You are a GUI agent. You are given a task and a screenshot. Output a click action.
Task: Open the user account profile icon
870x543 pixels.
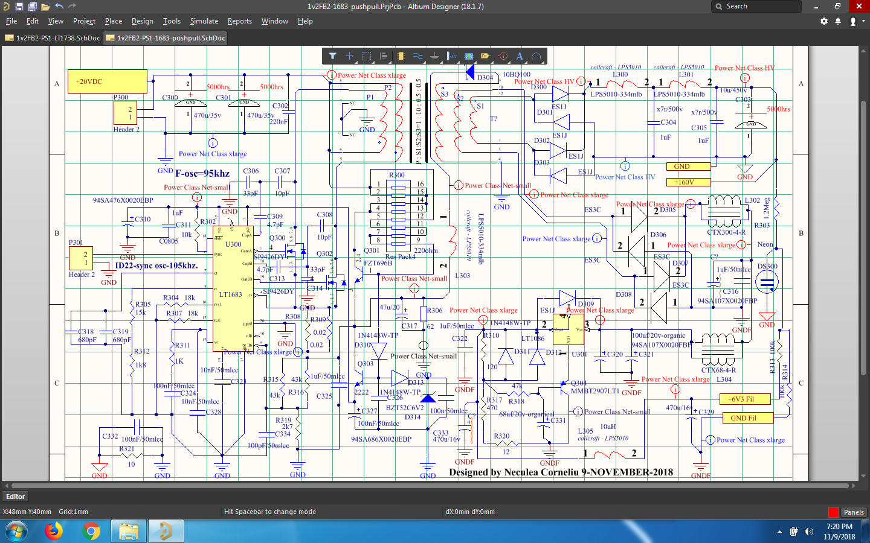pos(853,21)
